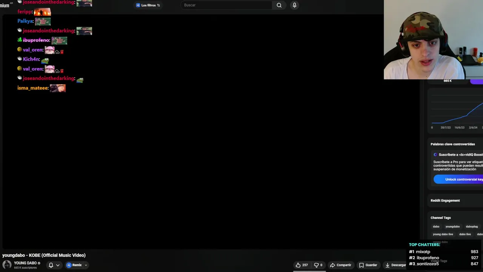Share the video via Compartir

click(340, 265)
